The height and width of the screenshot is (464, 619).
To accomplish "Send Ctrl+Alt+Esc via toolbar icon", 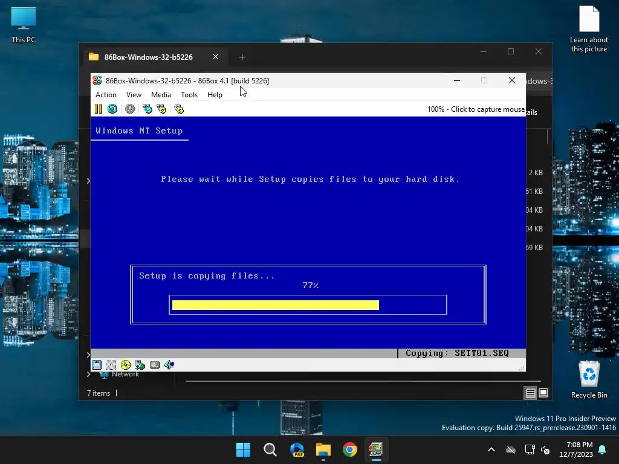I will [161, 109].
